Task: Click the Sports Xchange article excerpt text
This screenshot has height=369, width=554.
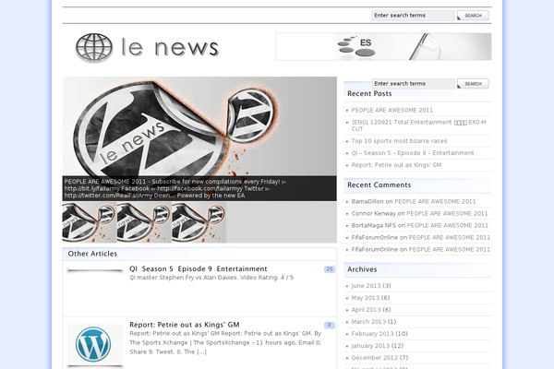Action: [225, 342]
